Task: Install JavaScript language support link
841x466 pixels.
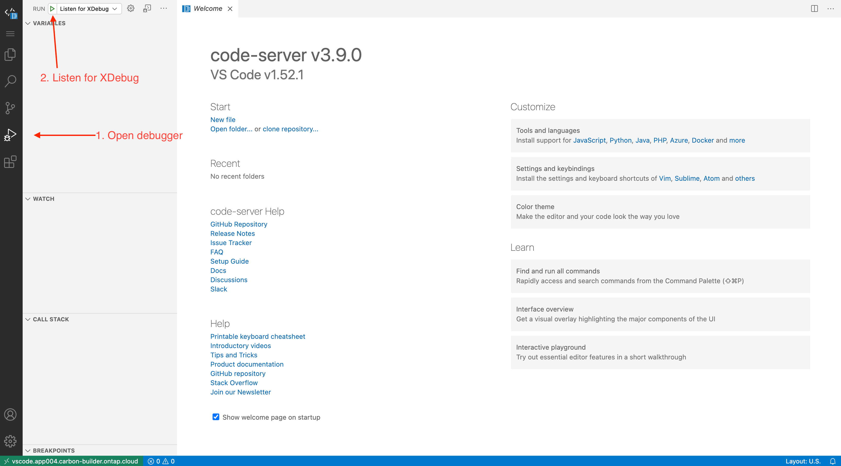Action: point(589,140)
